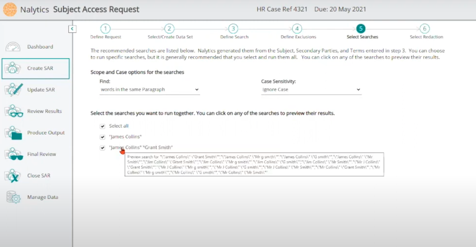
Task: Uncheck the "James Collins" search
Action: click(102, 137)
